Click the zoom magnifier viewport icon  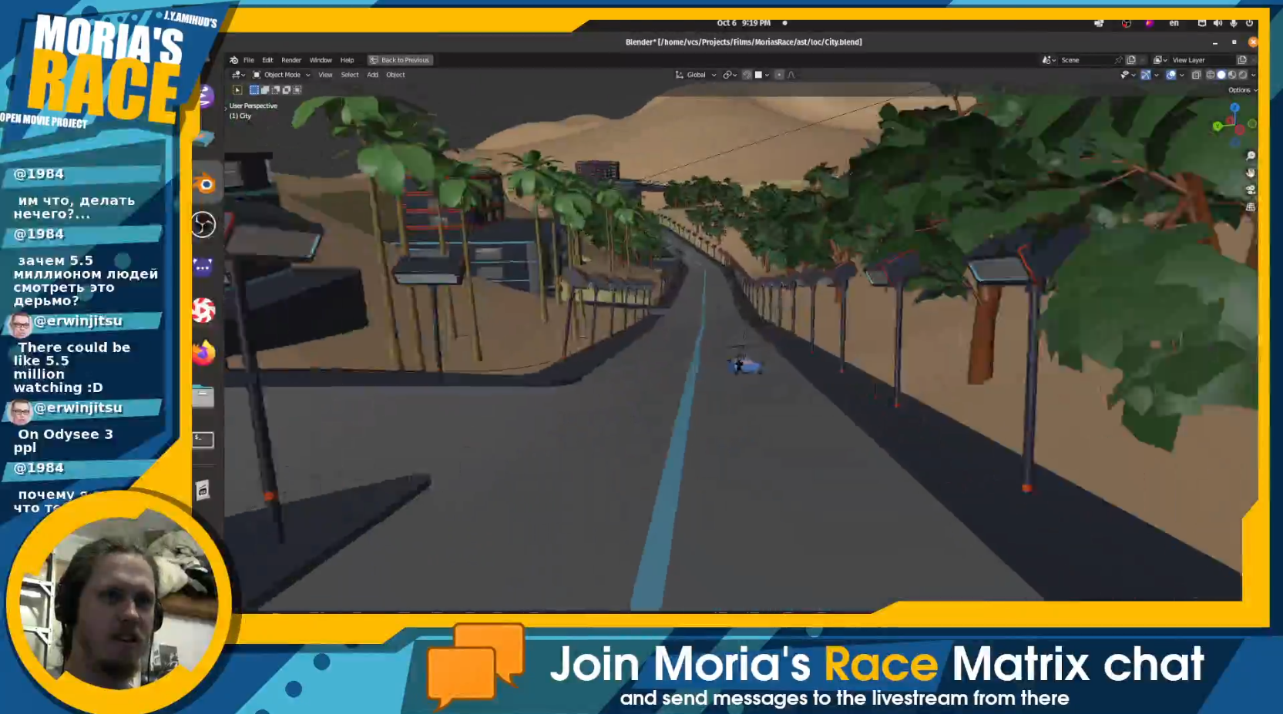tap(1251, 156)
